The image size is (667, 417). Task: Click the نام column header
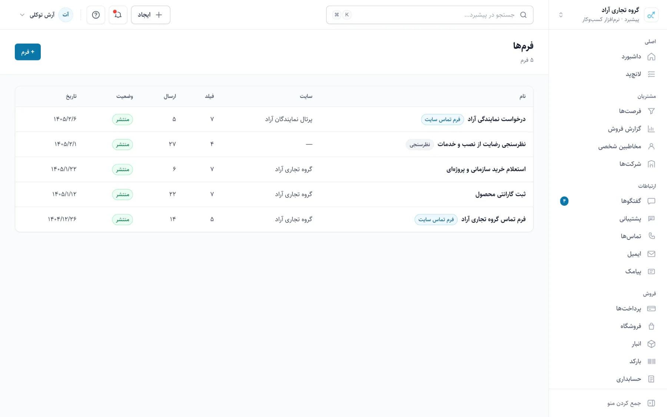pos(522,96)
